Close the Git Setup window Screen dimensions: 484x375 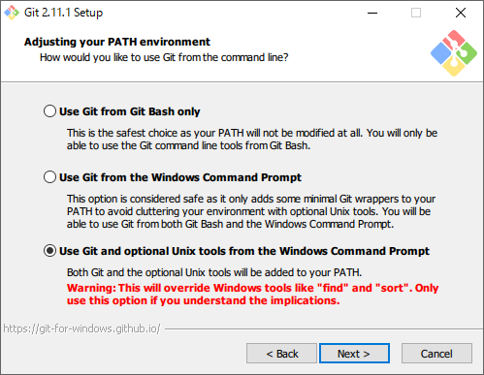tap(461, 13)
